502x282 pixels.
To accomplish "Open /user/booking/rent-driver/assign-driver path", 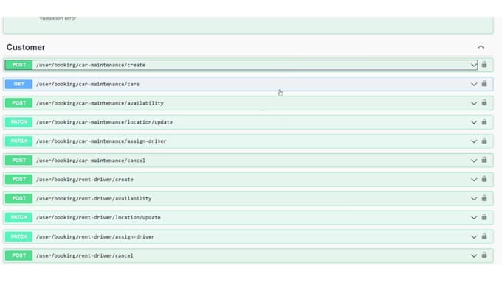I will click(95, 236).
